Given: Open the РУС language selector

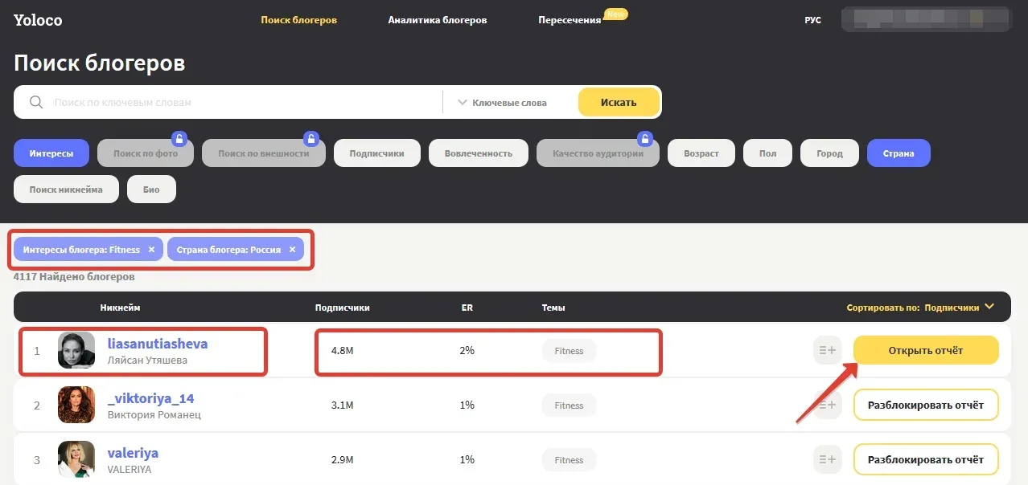Looking at the screenshot, I should pos(812,20).
